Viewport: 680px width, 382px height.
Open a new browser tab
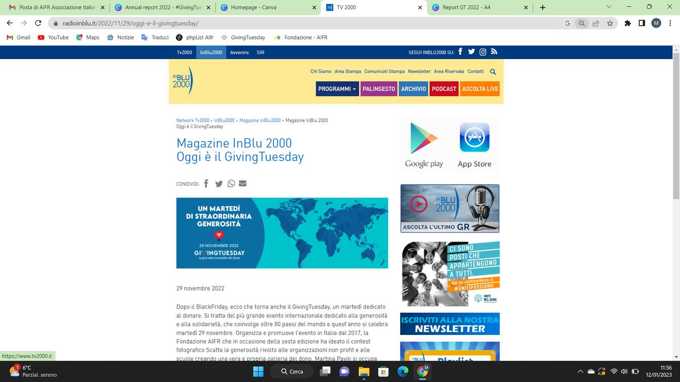(x=542, y=8)
